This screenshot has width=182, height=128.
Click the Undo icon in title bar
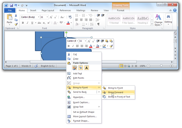(16, 5)
